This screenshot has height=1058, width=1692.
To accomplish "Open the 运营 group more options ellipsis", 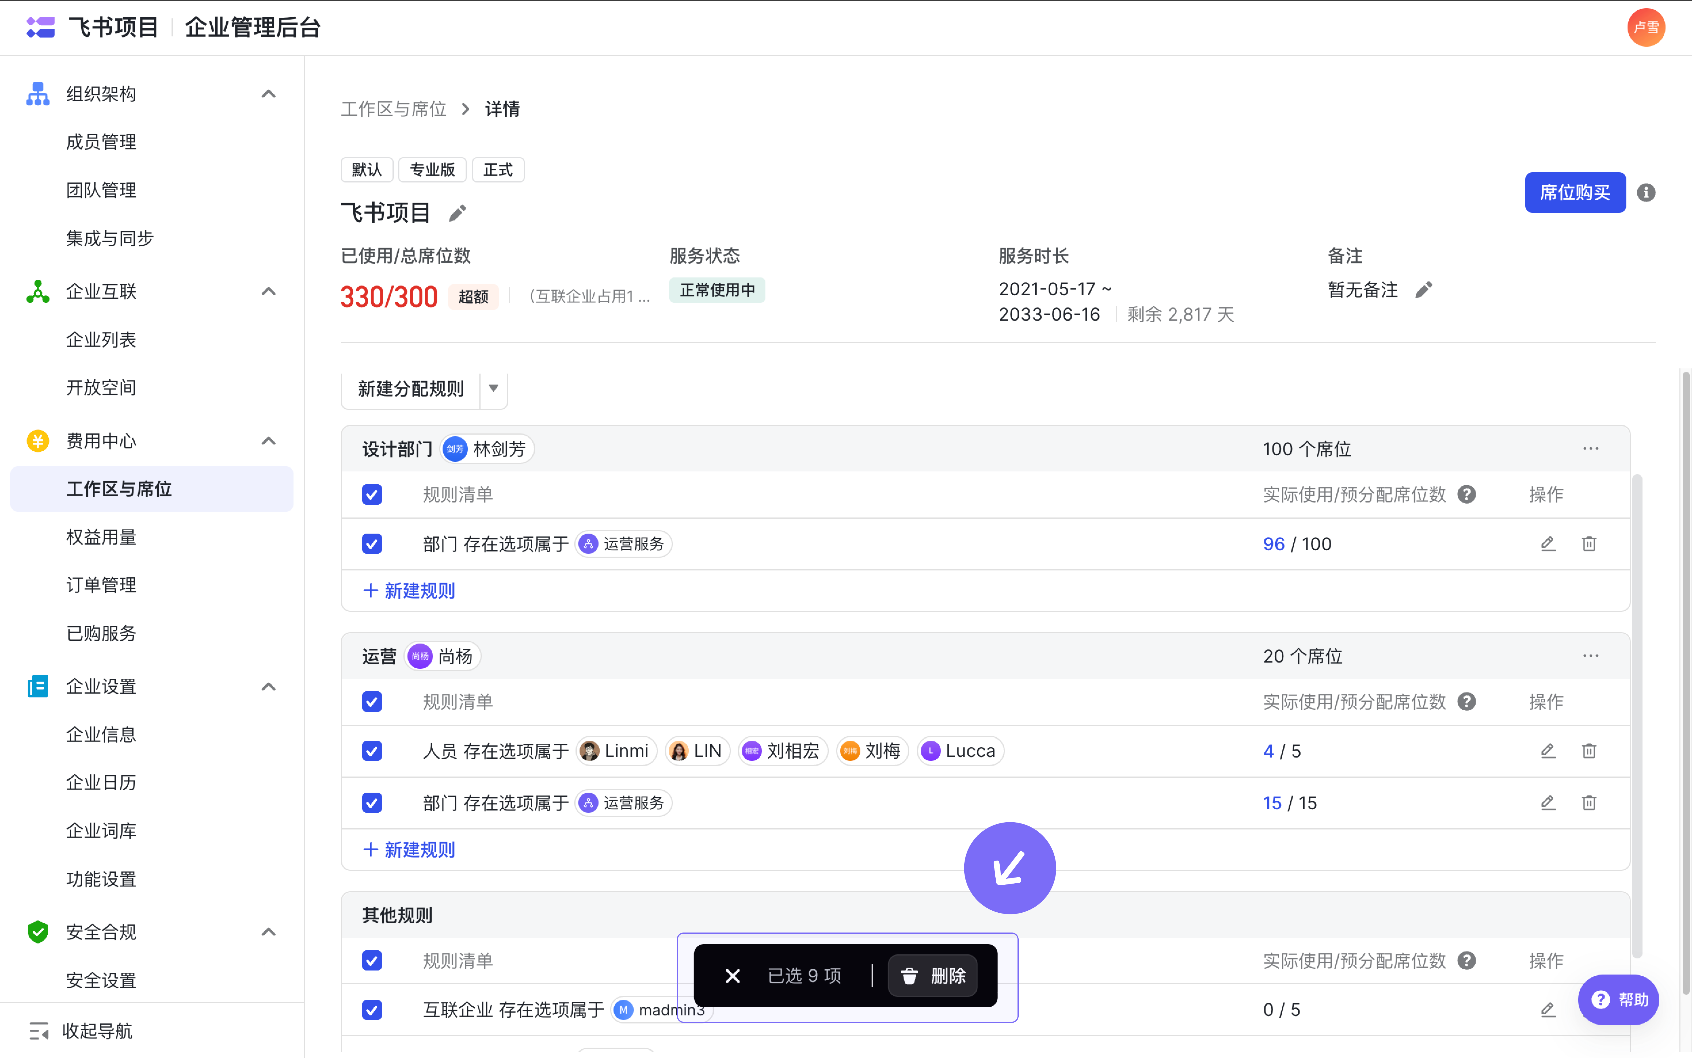I will click(1591, 656).
